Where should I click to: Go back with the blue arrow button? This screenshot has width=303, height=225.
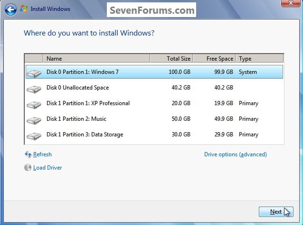tap(10, 9)
